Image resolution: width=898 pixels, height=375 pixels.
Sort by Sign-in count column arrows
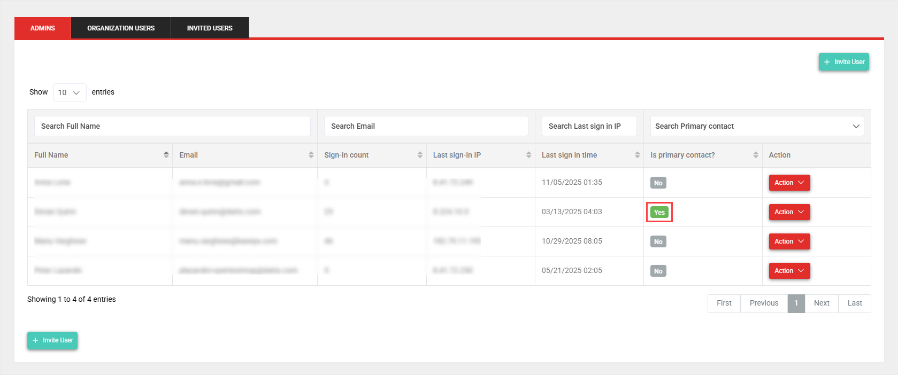click(420, 155)
